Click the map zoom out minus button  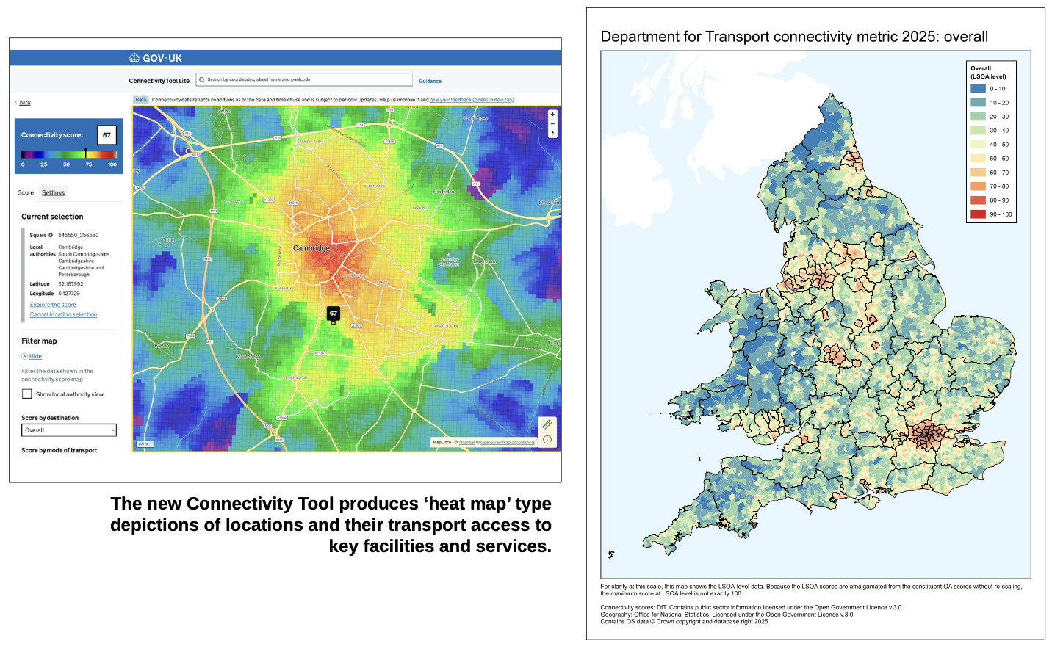click(552, 124)
